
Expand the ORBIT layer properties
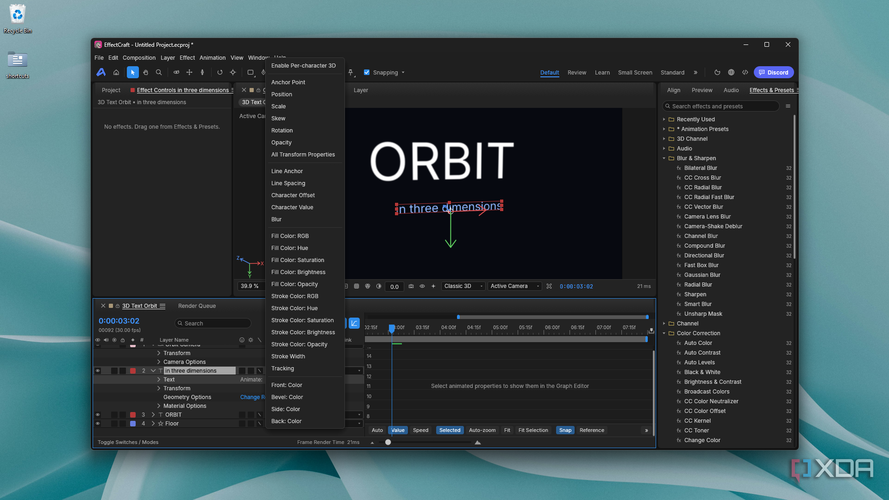(153, 415)
